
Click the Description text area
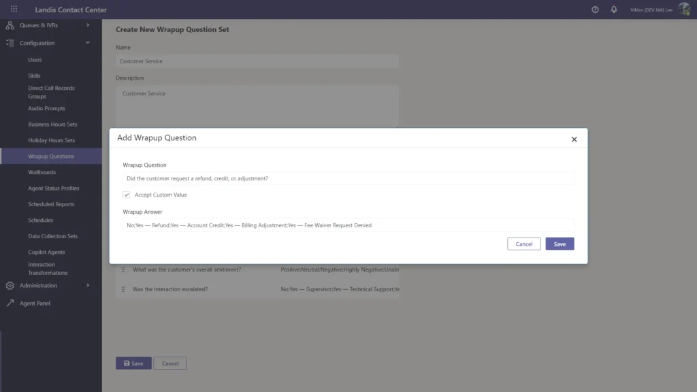click(257, 107)
